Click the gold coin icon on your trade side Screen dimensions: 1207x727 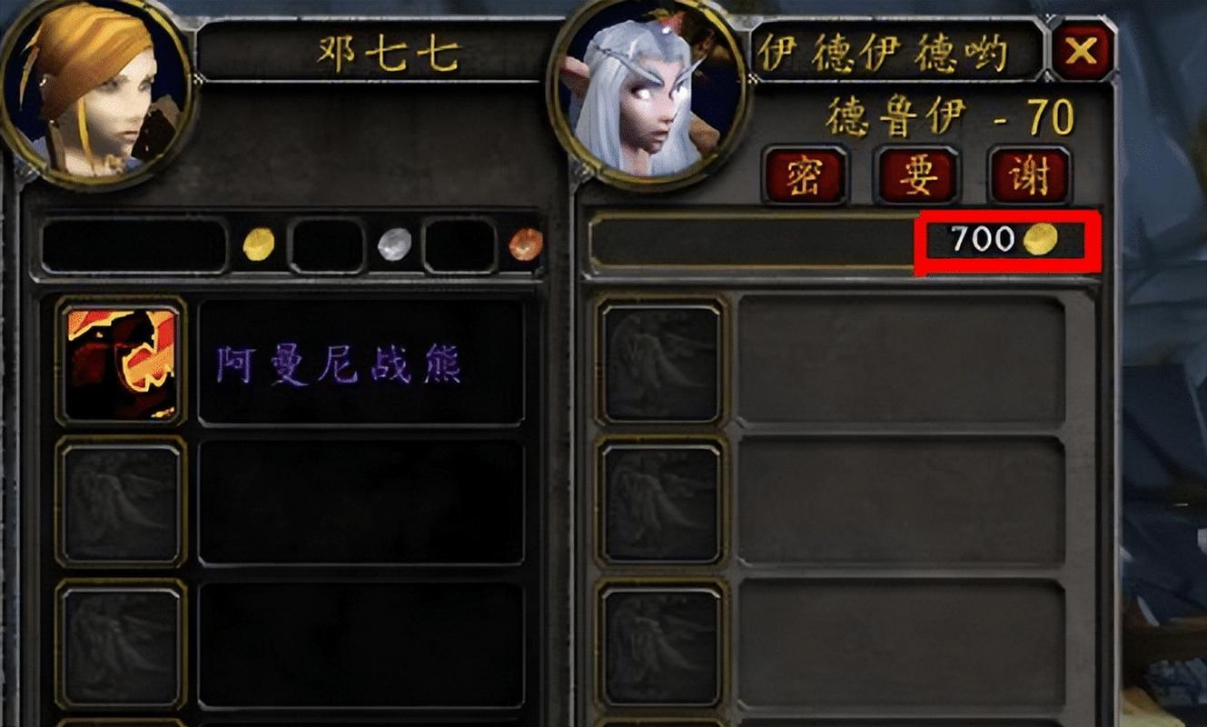(x=259, y=244)
